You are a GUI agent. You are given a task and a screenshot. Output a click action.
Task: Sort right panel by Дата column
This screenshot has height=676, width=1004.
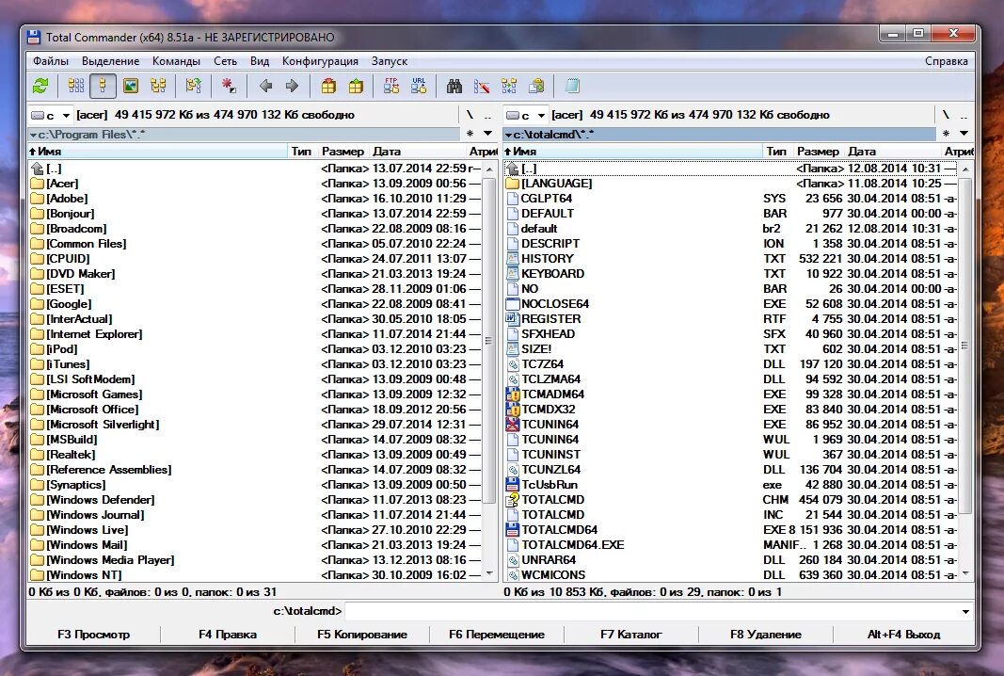[x=893, y=152]
